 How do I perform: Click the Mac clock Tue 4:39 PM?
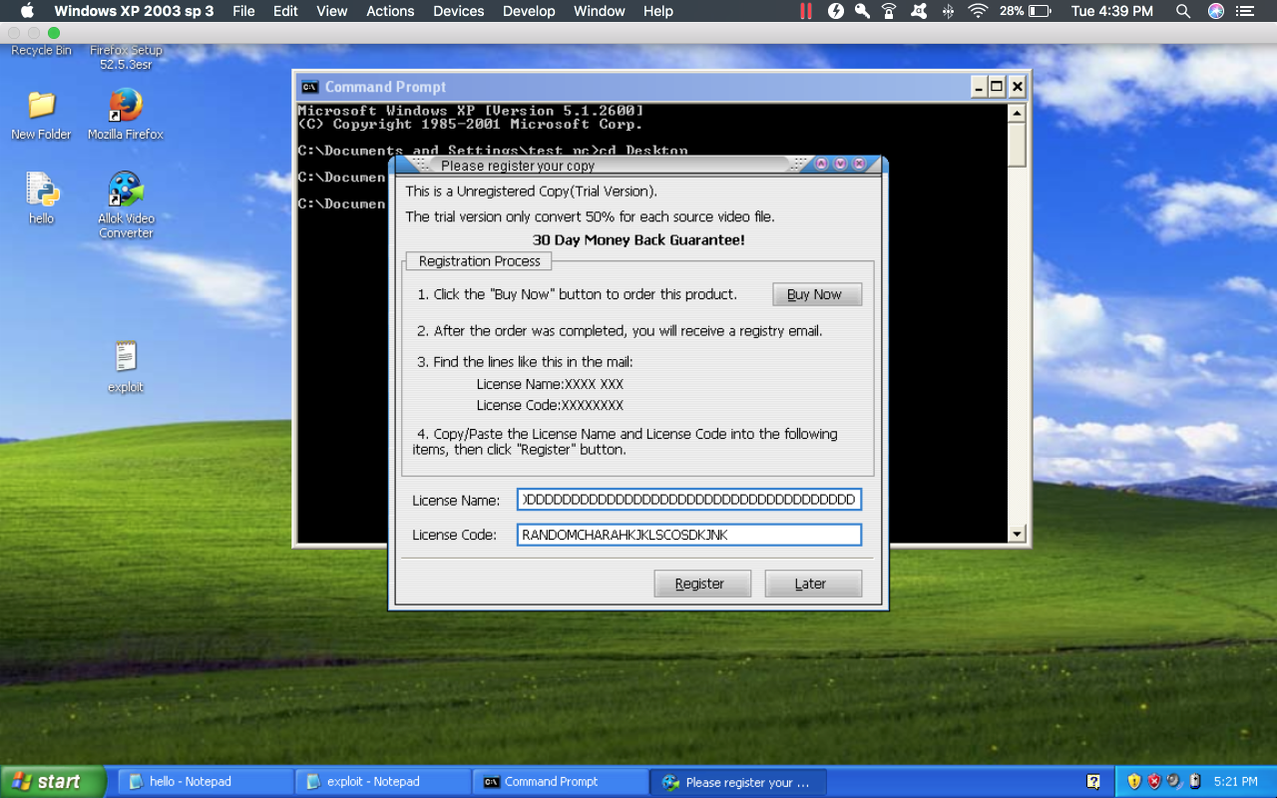click(x=1111, y=11)
